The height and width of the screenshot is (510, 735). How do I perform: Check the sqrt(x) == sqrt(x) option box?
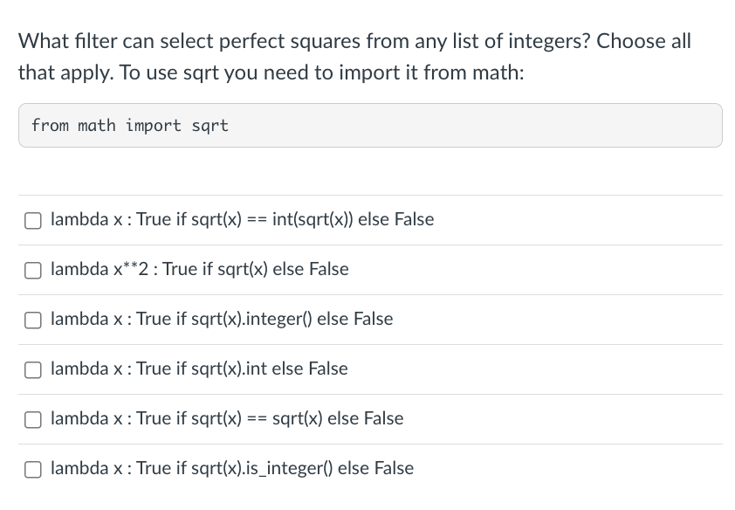tap(32, 419)
